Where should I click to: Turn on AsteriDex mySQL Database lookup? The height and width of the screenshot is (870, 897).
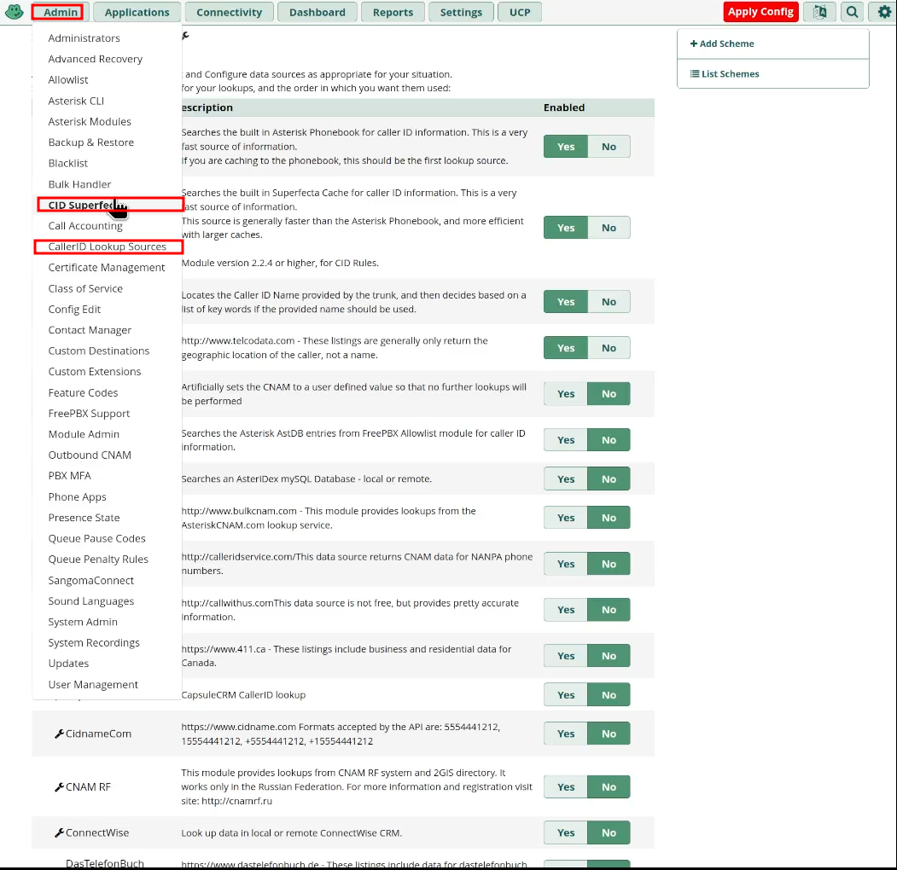[565, 479]
